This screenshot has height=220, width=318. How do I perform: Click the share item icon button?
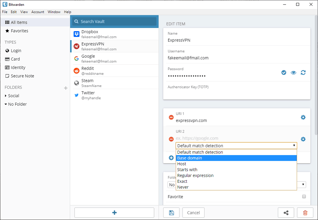[286, 213]
